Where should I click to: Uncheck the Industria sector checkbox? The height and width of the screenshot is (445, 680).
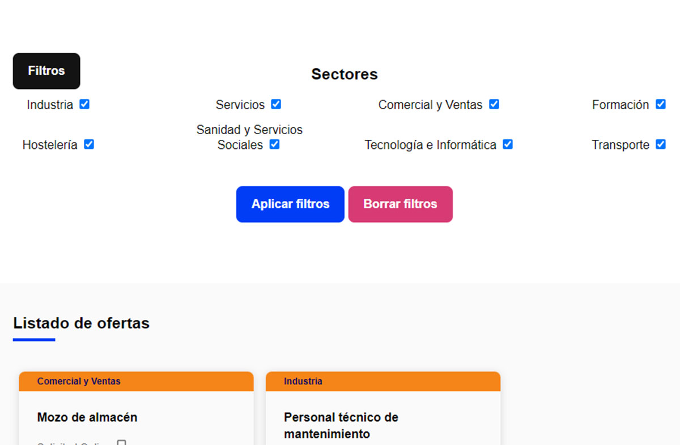[84, 104]
